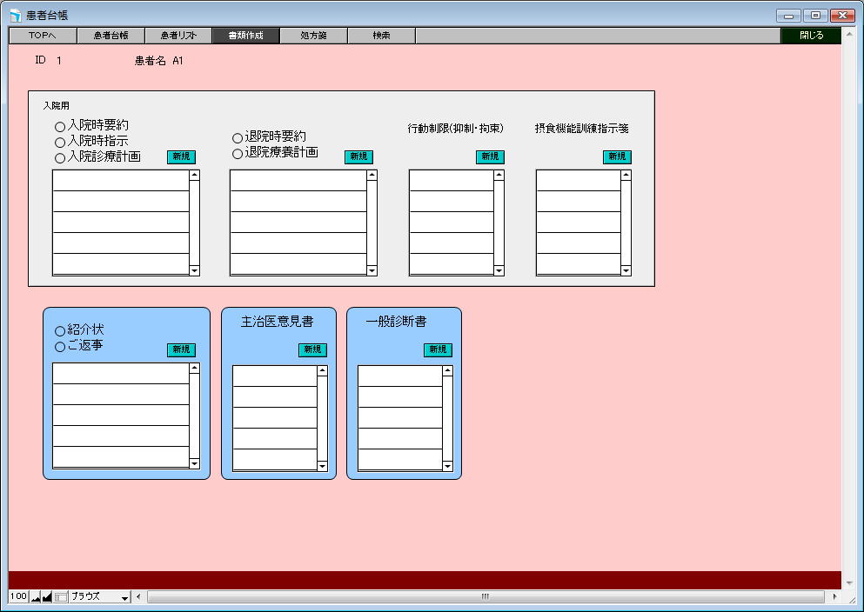
Task: Click 新規 button in 主治医意見書 panel
Action: pyautogui.click(x=312, y=349)
